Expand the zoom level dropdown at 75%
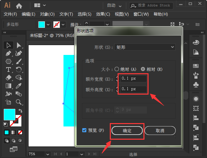This screenshot has width=207, height=158. pyautogui.click(x=42, y=154)
